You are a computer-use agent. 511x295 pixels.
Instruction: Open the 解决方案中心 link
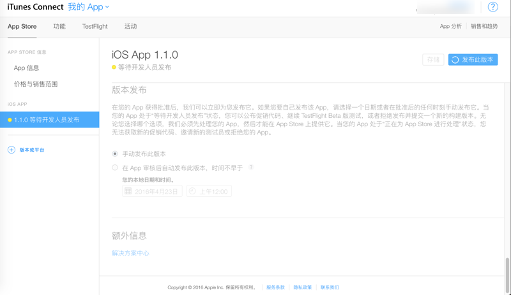(x=130, y=253)
